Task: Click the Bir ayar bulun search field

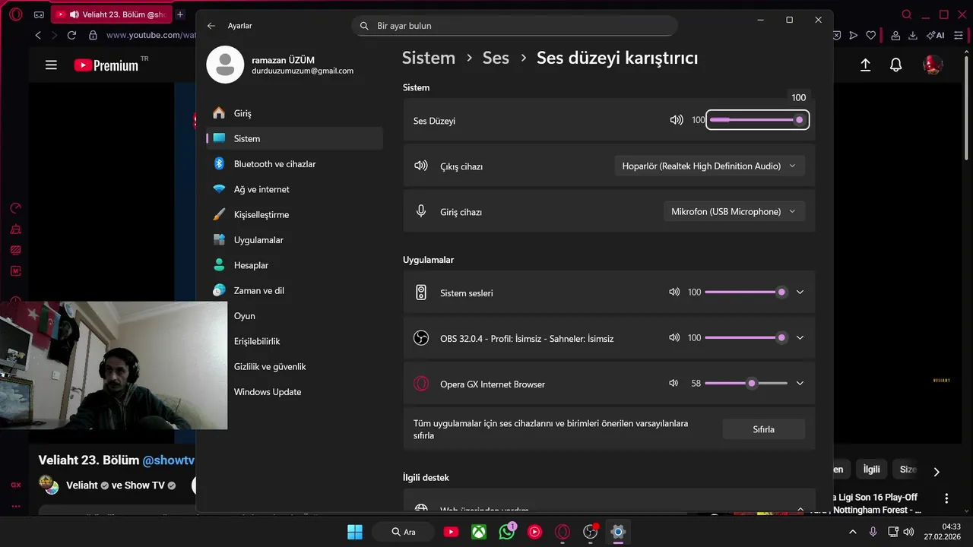Action: coord(515,26)
